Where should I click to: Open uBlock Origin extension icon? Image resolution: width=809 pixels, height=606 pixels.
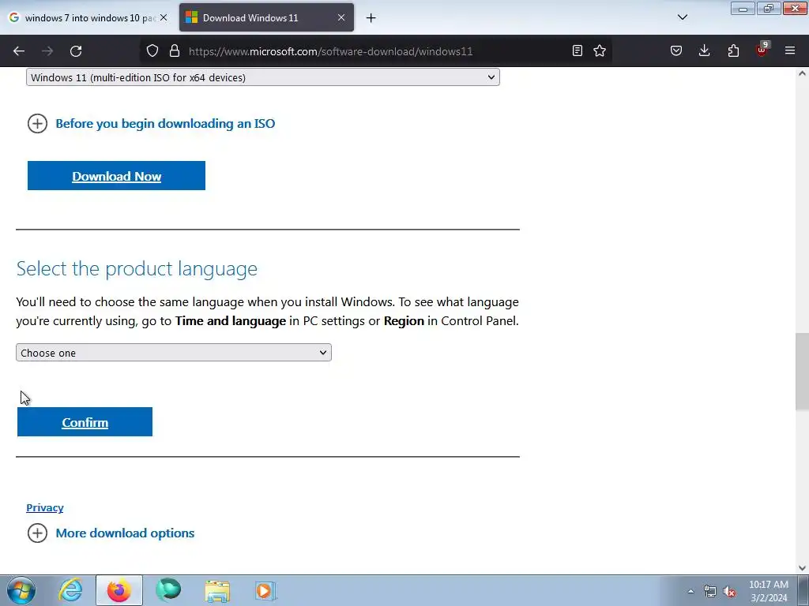pos(762,50)
